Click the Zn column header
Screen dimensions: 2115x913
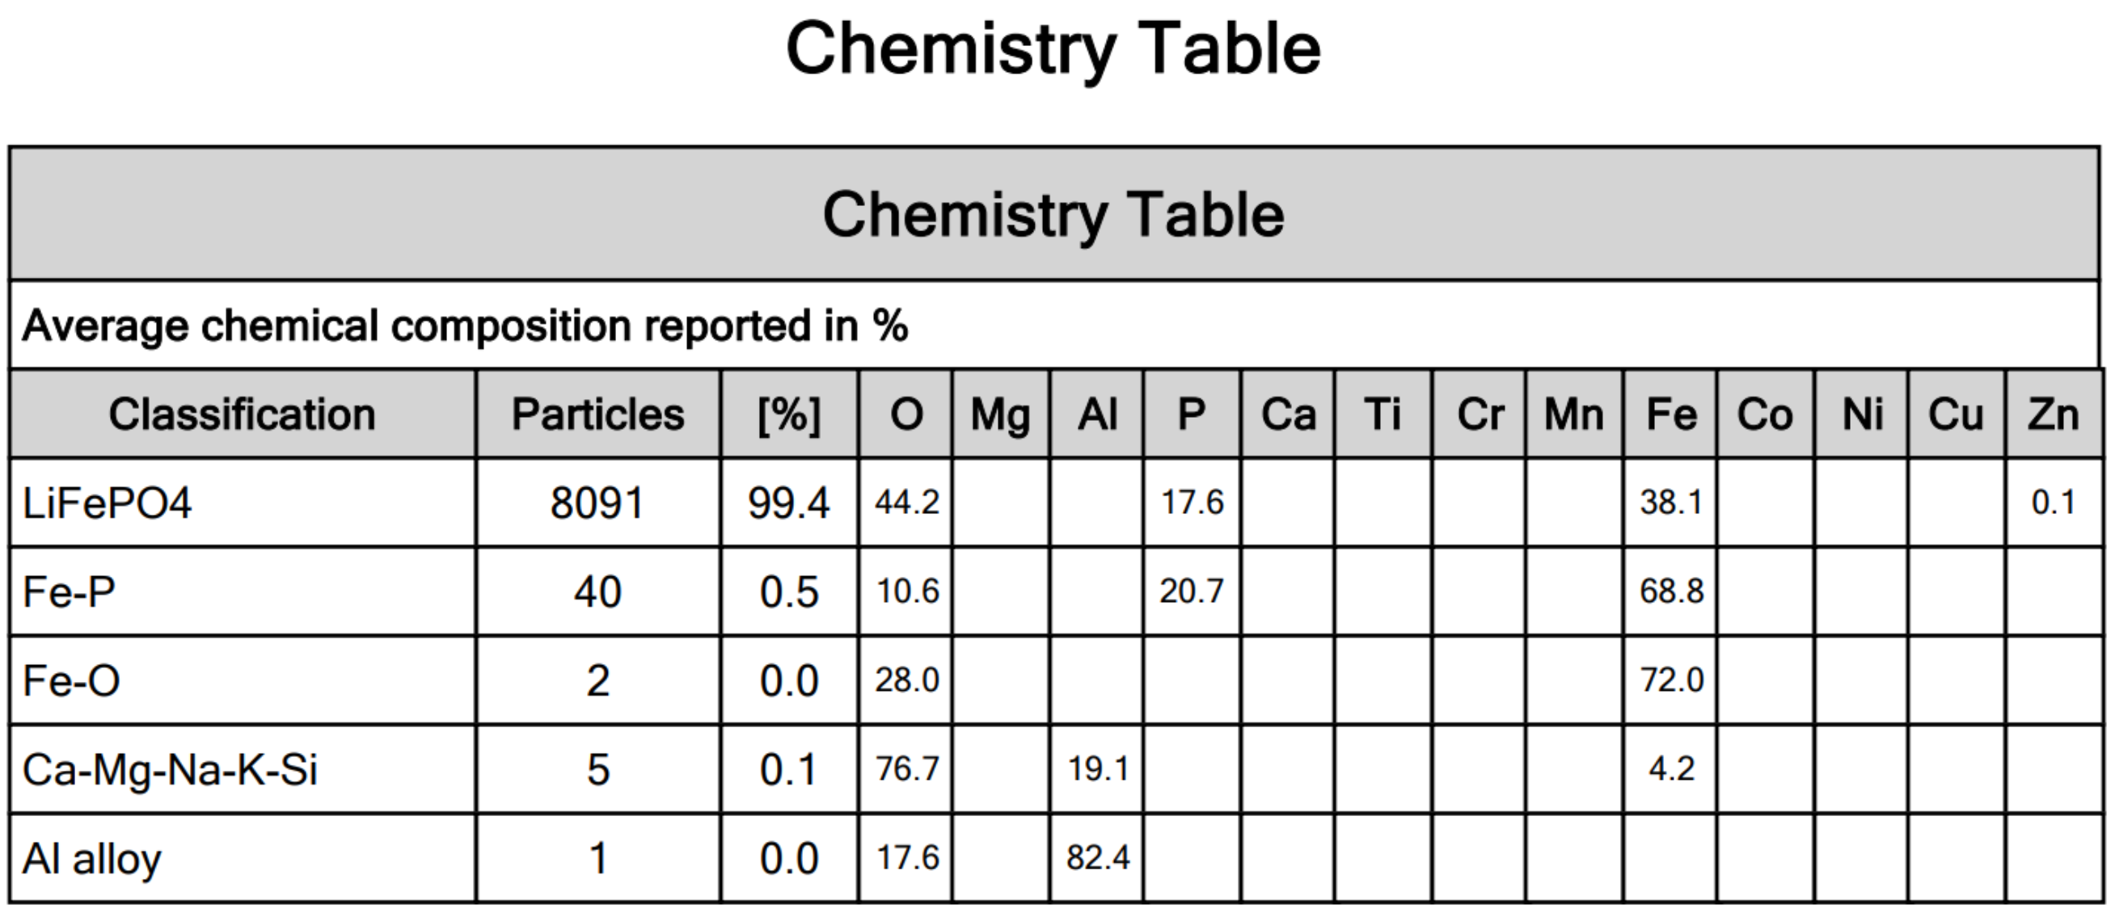pyautogui.click(x=2054, y=414)
